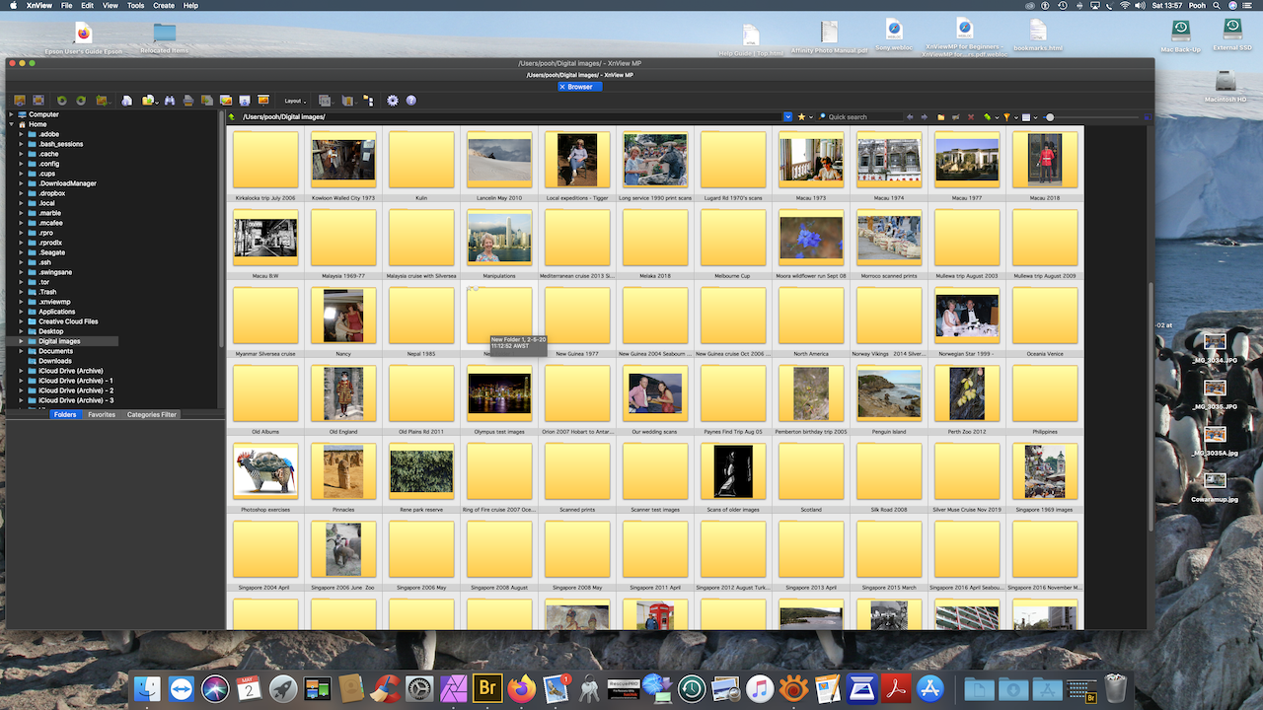Select the Penguin Island folder thumbnail

(889, 394)
